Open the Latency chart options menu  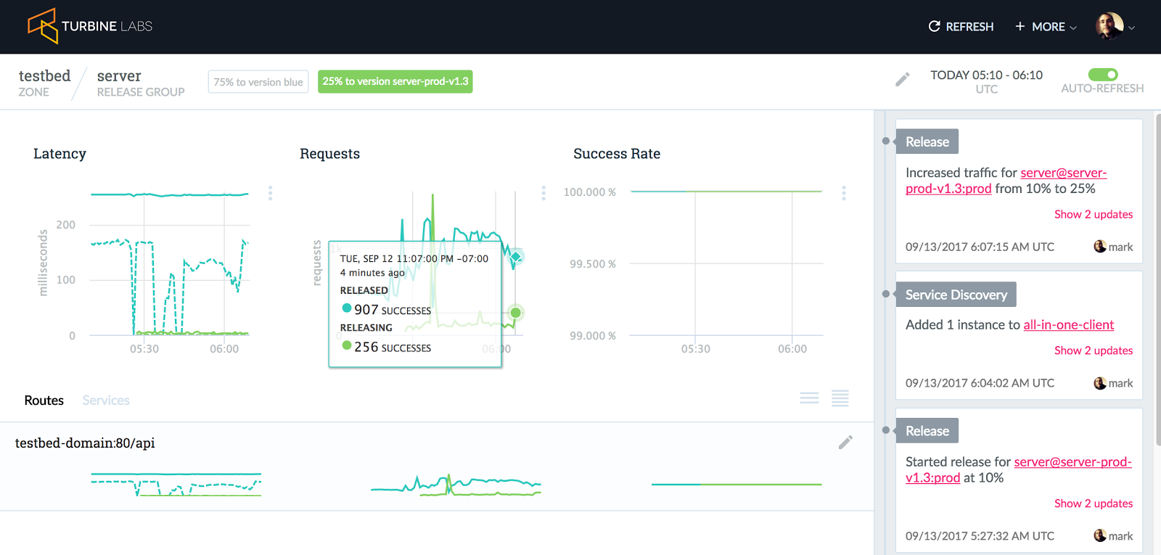(x=271, y=193)
